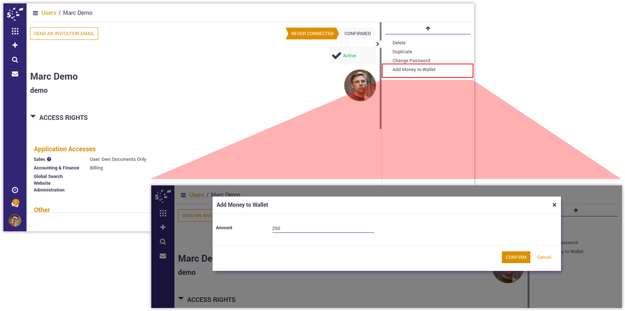Click the search magnifier in upper window sidebar
Viewport: 625px width, 311px height.
[15, 60]
